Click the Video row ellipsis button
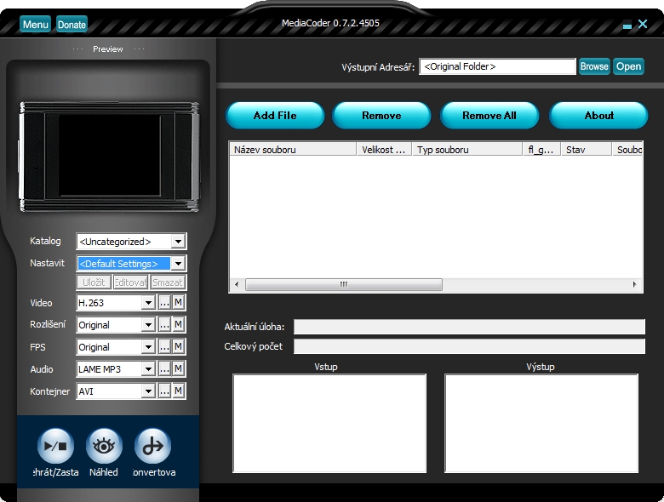Screen dimensions: 664x502 coord(164,303)
